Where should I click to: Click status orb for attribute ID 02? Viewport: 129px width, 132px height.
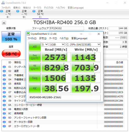tap(4, 71)
